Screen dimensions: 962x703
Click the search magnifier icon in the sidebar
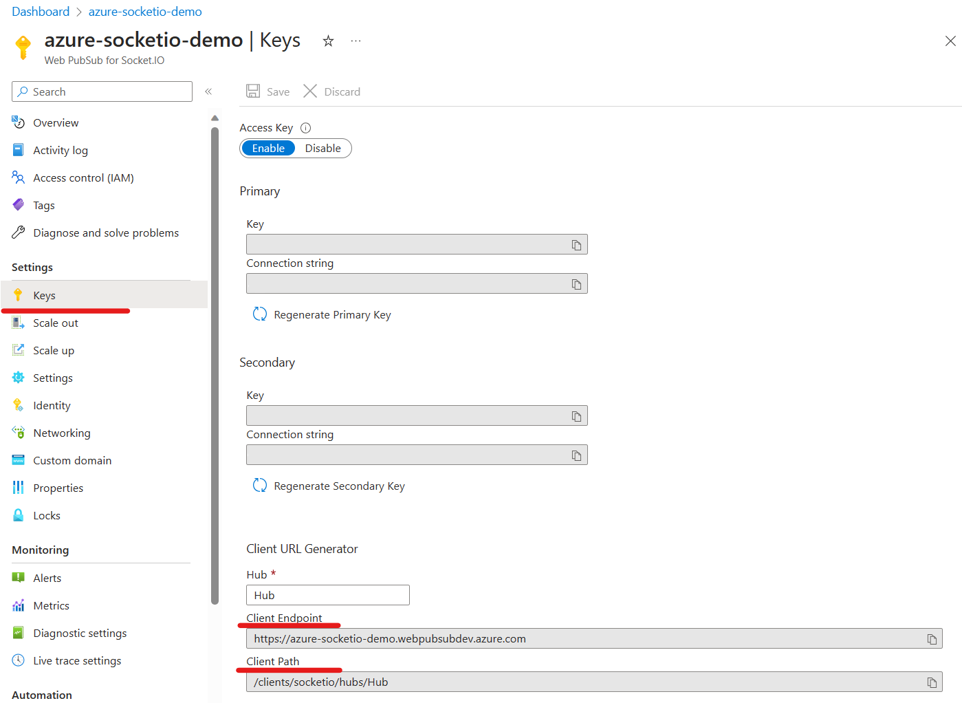[x=23, y=91]
